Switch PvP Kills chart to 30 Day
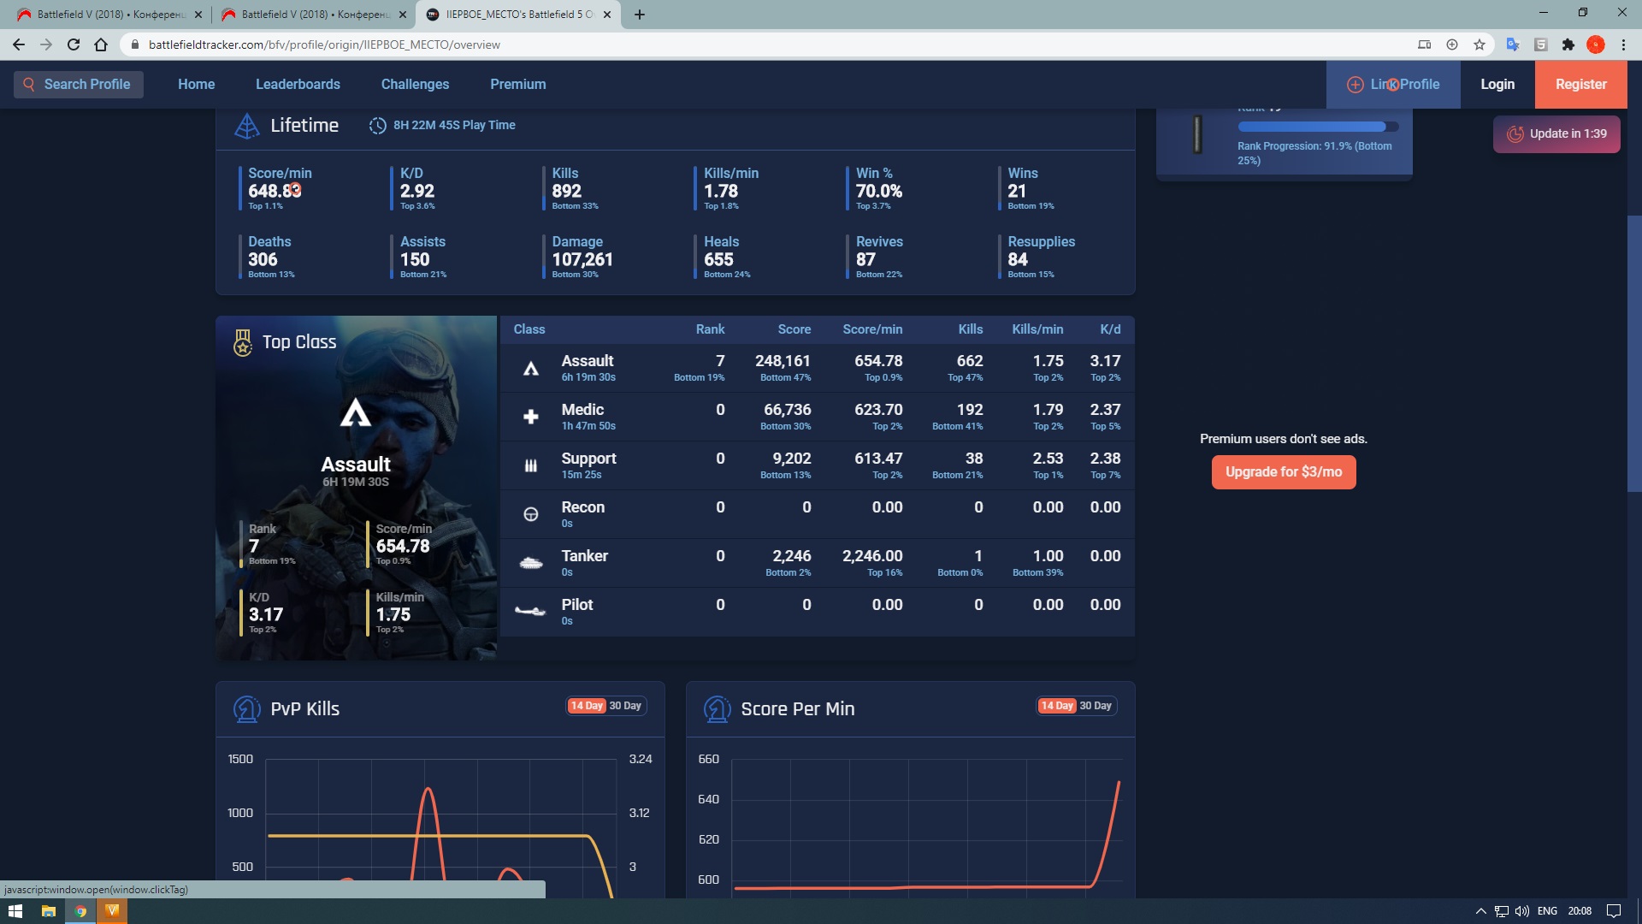The height and width of the screenshot is (924, 1642). [625, 706]
